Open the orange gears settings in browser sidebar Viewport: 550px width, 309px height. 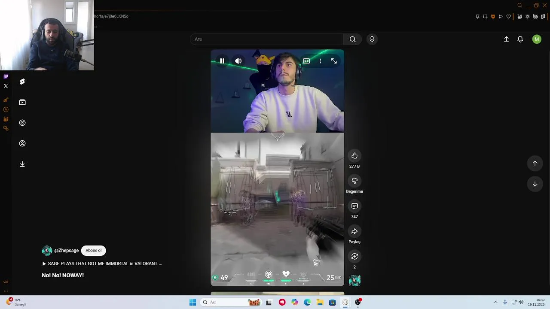tap(6, 128)
